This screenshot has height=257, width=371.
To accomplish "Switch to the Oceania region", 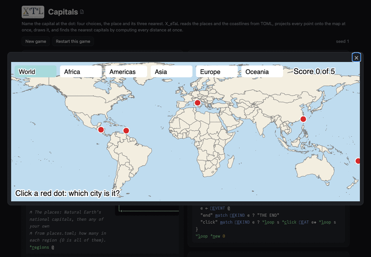I will point(262,71).
